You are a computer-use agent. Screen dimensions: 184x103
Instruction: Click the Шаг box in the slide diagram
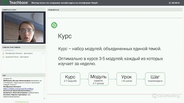click(x=155, y=79)
